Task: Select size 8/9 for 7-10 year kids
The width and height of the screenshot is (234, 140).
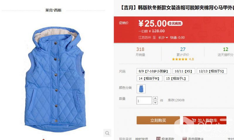Action: click(154, 71)
